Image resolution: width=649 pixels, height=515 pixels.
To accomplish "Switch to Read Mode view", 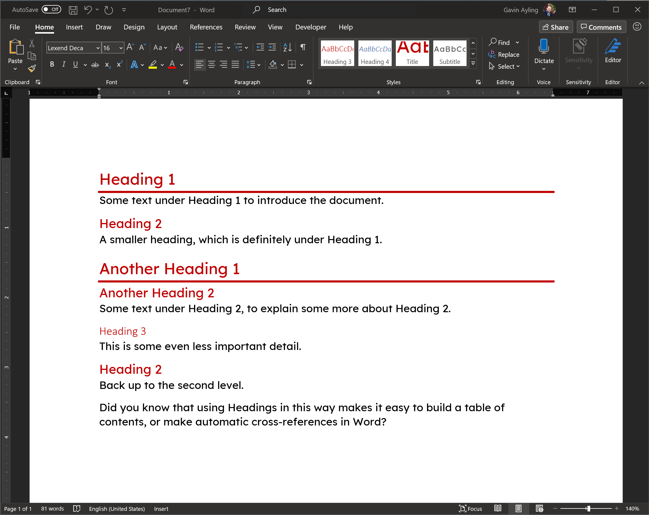I will [x=497, y=509].
